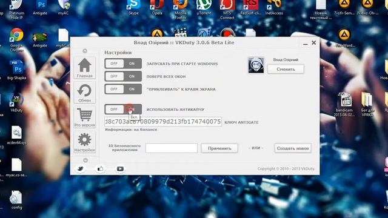Open the Pro версия shopping cart tab
This screenshot has width=388, height=218.
click(x=85, y=117)
